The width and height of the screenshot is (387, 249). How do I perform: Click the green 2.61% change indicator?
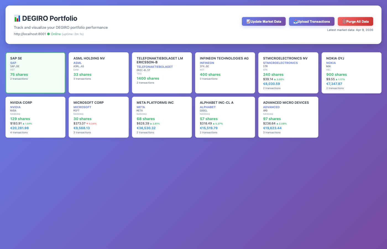155,124
